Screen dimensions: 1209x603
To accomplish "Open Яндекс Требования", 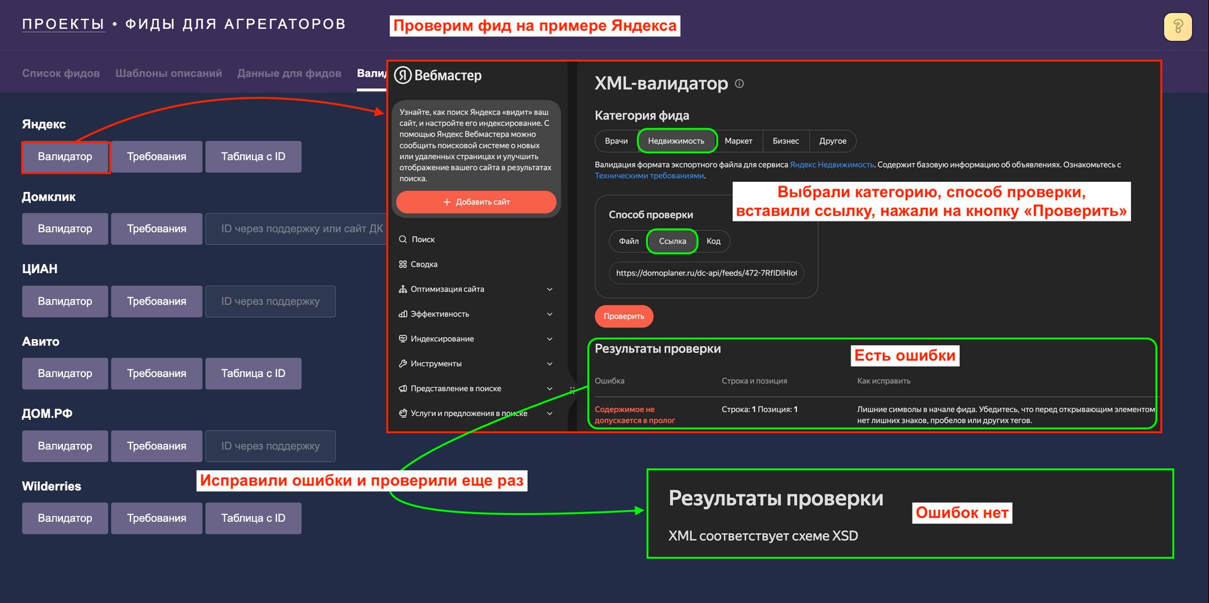I will point(157,157).
